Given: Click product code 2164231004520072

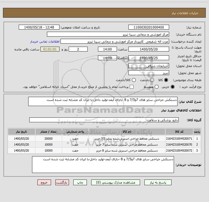Looking at the screenshot, I should [x=179, y=150].
